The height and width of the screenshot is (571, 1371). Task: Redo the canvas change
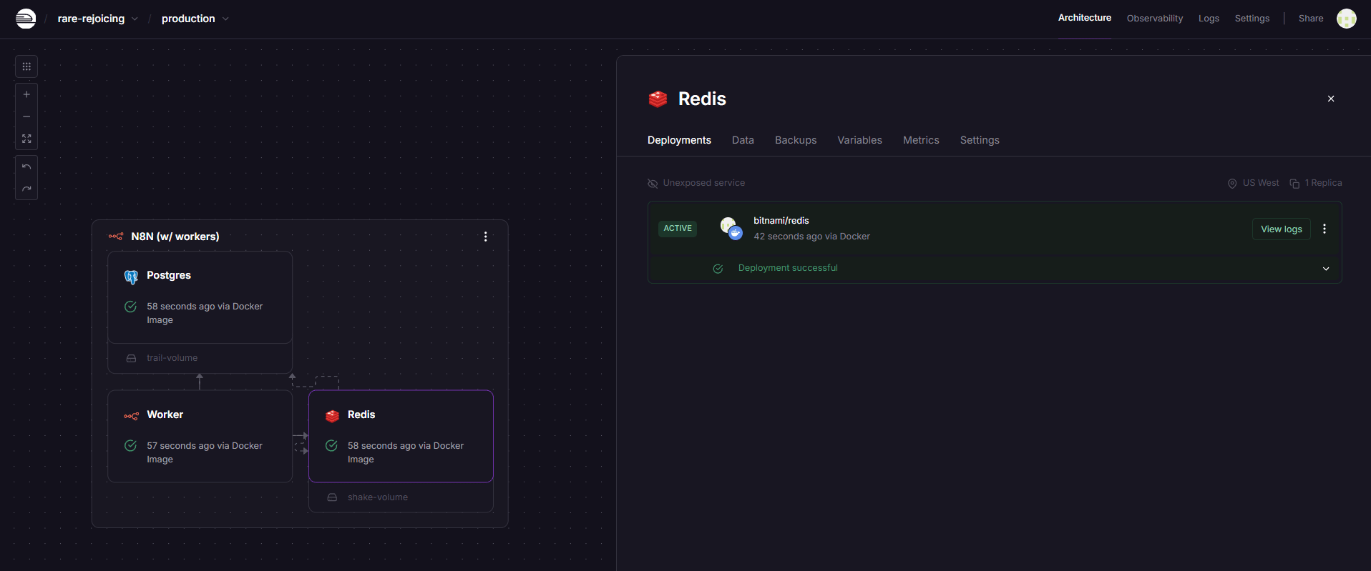click(26, 189)
